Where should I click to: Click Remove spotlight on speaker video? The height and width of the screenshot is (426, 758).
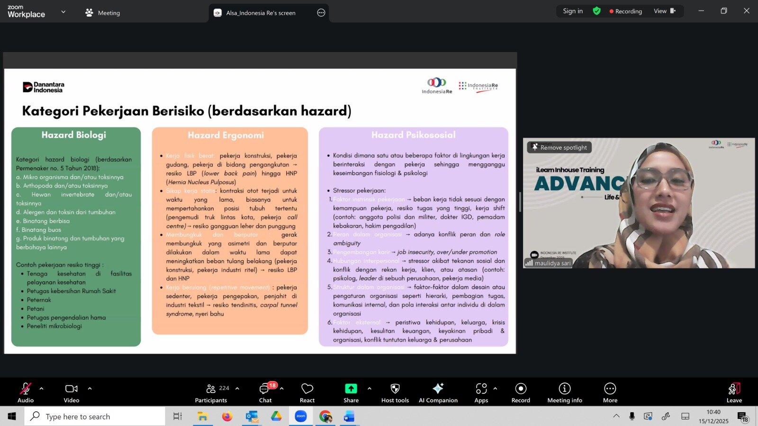(559, 147)
